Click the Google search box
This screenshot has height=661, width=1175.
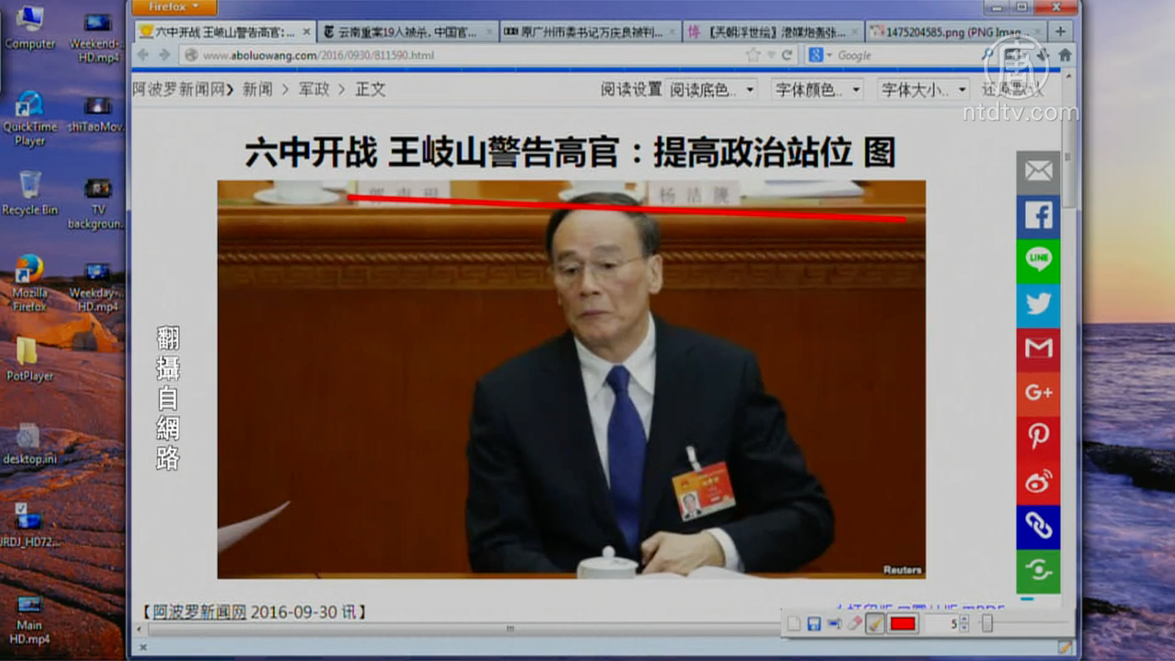[903, 55]
